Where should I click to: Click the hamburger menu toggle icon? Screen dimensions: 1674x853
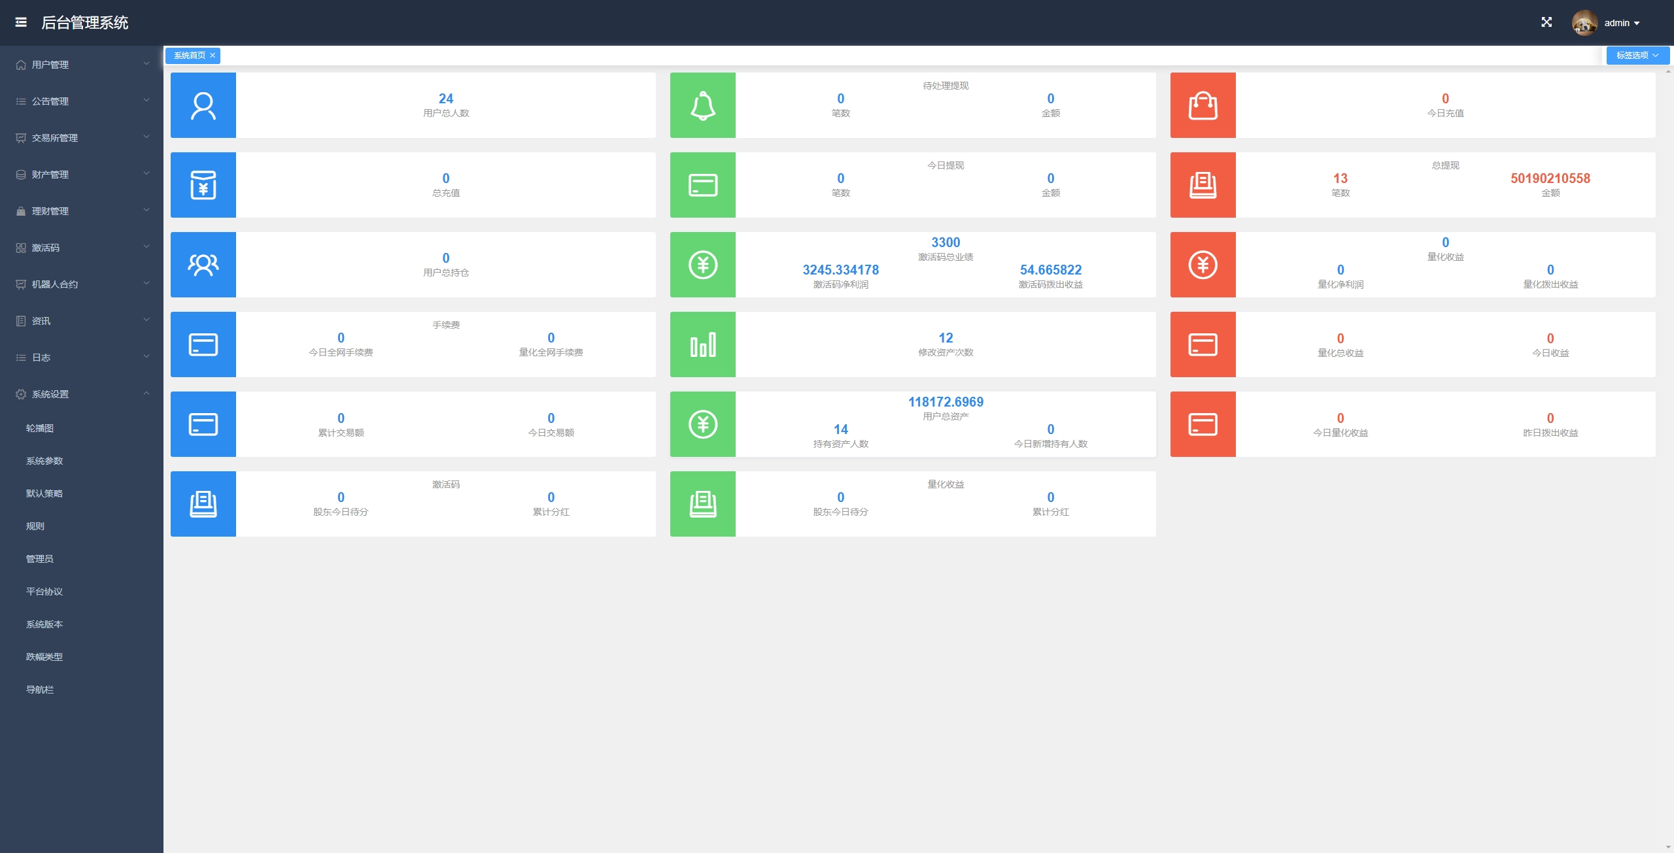coord(21,22)
